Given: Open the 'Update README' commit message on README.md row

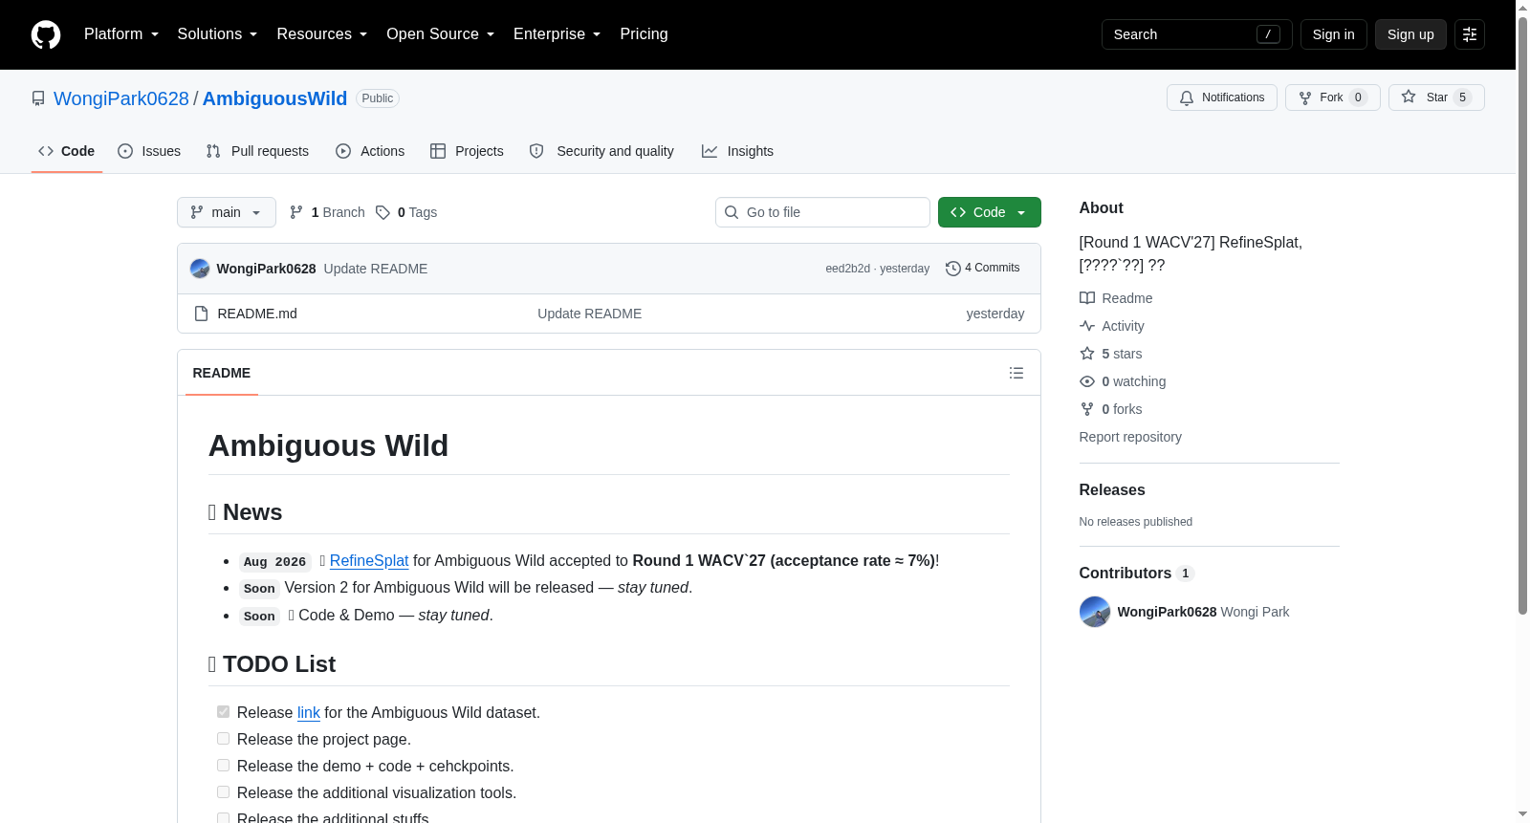Looking at the screenshot, I should [589, 314].
